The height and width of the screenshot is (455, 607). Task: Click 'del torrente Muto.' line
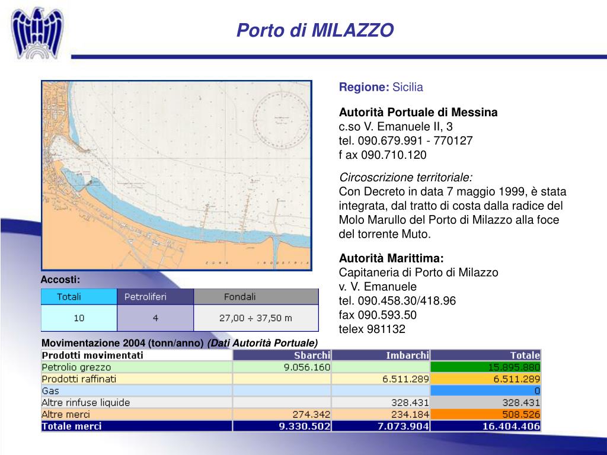[x=385, y=234]
